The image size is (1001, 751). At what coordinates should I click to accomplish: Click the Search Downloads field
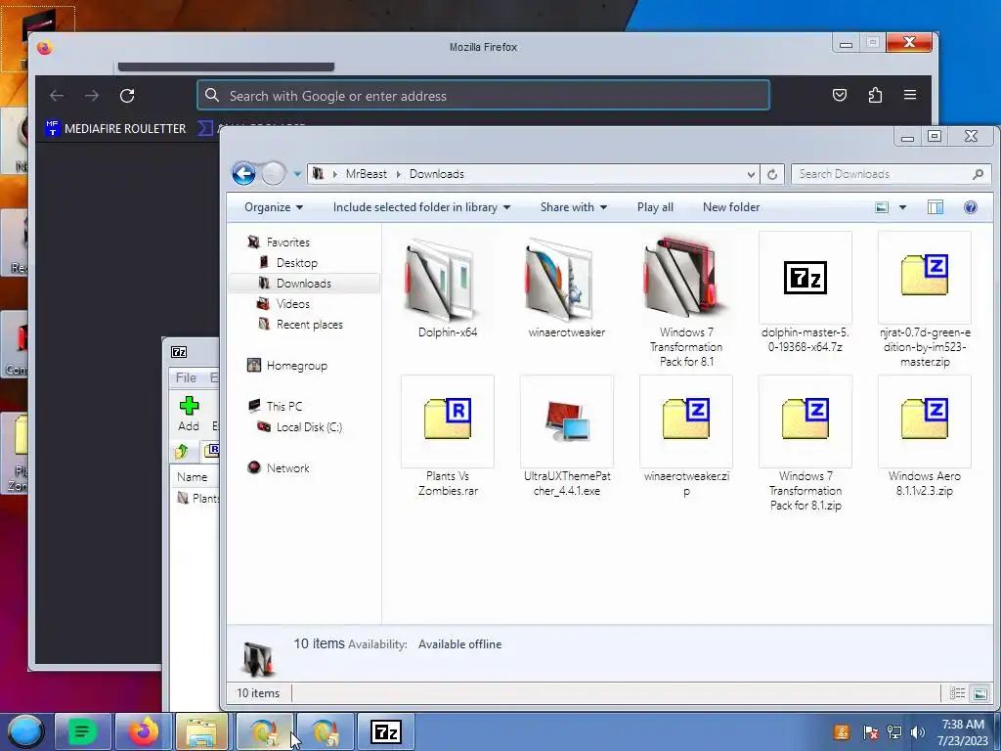(891, 174)
